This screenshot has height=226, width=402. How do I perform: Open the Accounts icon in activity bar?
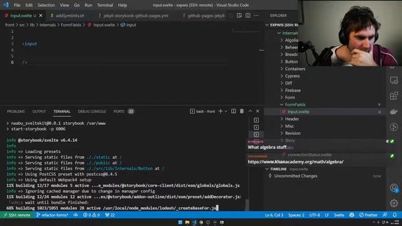(394, 188)
